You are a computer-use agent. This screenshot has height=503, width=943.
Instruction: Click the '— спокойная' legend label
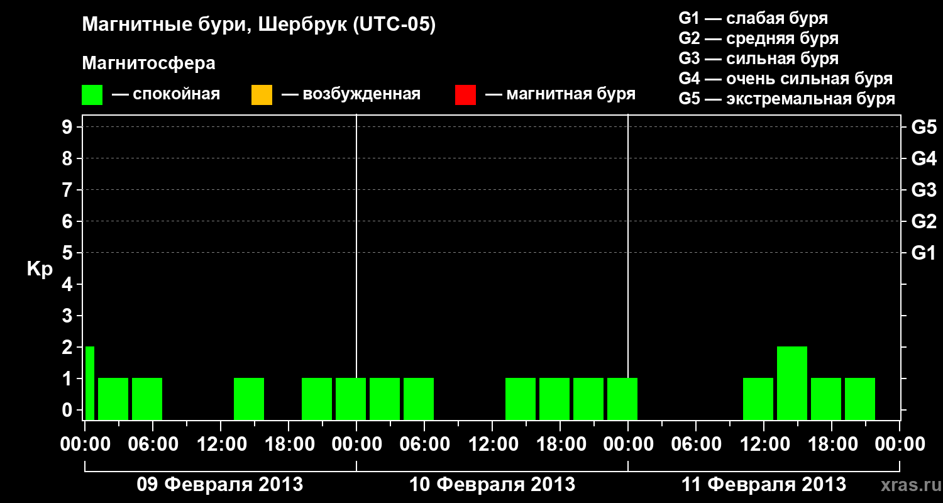[166, 95]
